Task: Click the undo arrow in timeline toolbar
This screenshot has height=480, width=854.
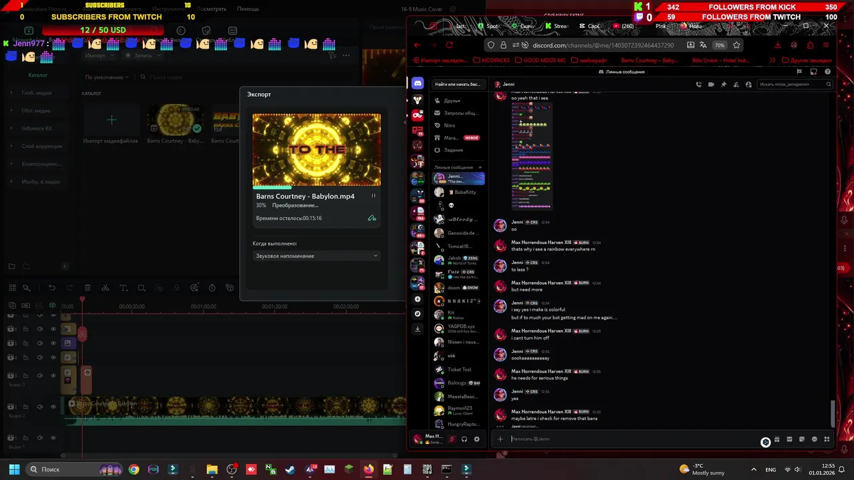Action: point(51,288)
